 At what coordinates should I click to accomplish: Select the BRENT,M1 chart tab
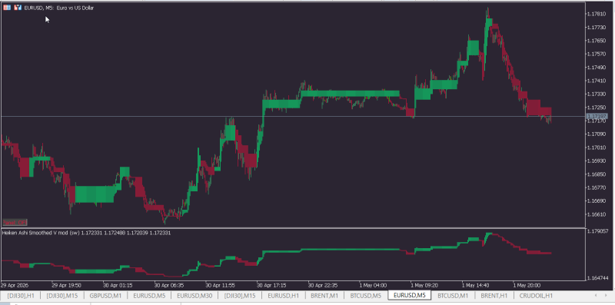pos(324,296)
